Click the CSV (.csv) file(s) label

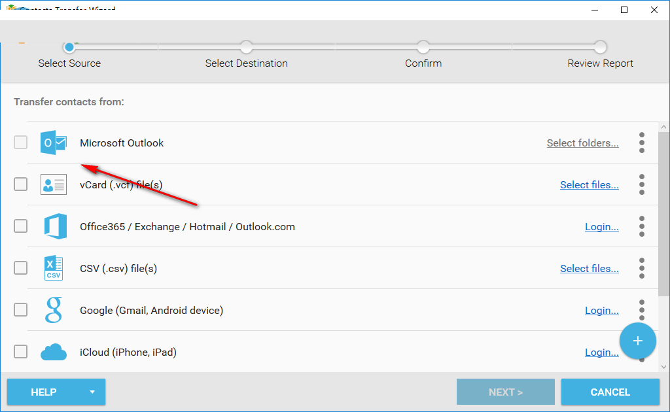pos(118,269)
